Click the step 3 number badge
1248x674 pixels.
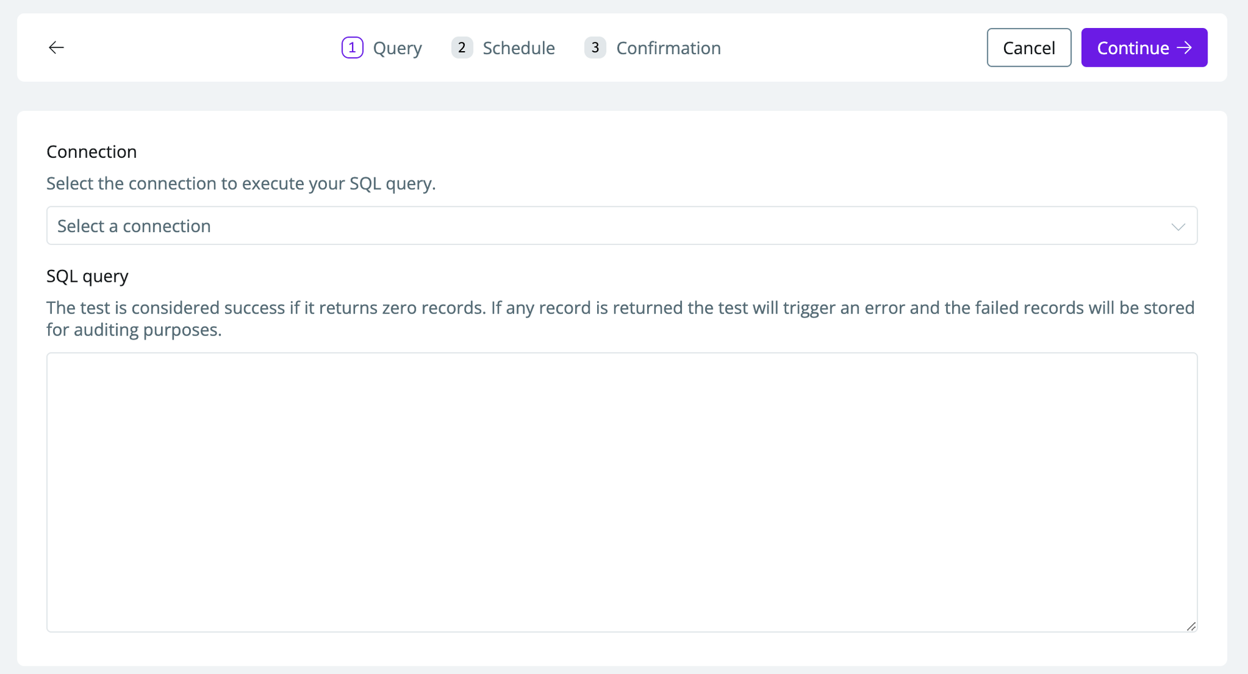(x=595, y=47)
